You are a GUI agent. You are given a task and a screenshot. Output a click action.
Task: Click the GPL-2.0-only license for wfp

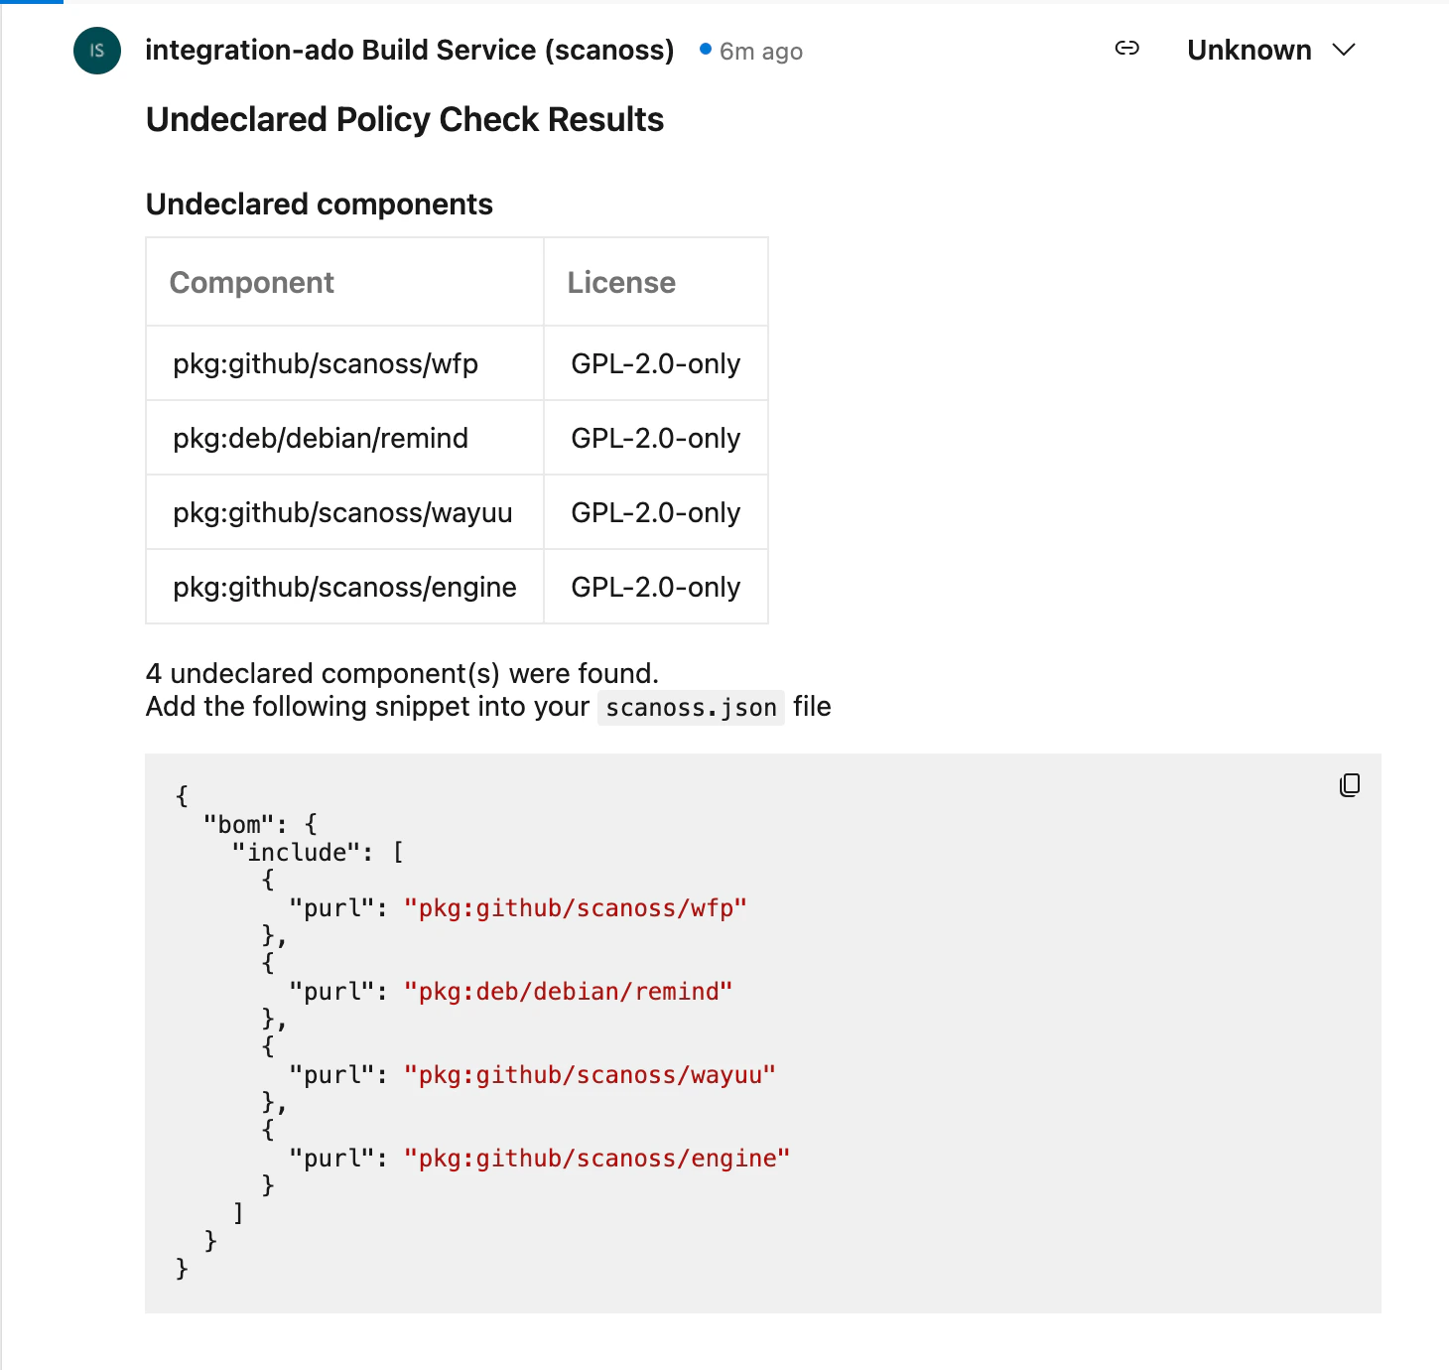(655, 363)
